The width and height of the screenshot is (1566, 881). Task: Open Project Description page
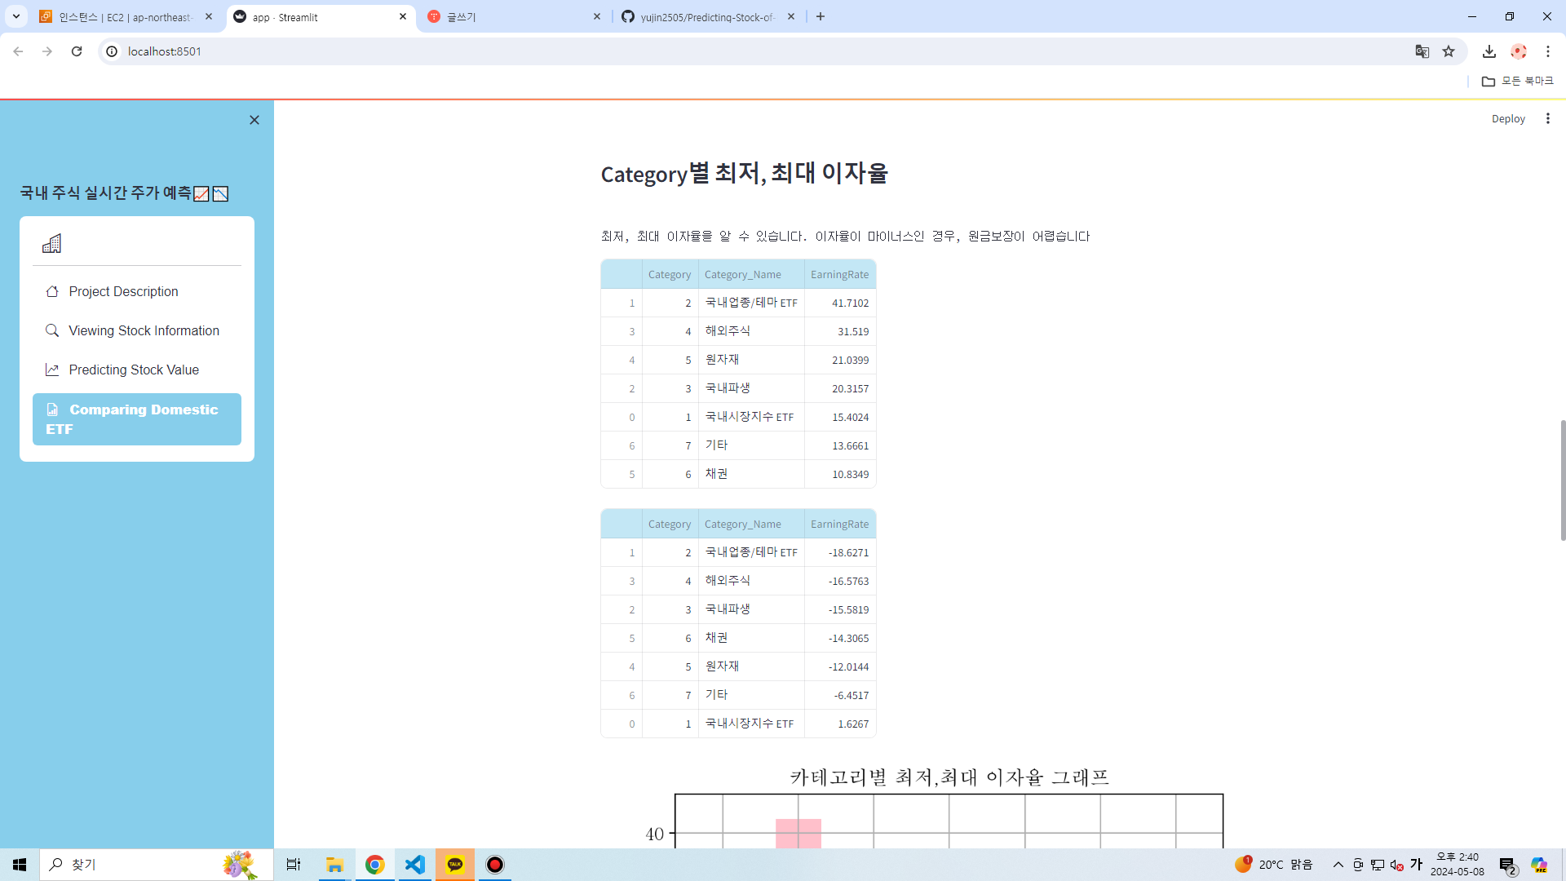click(123, 291)
